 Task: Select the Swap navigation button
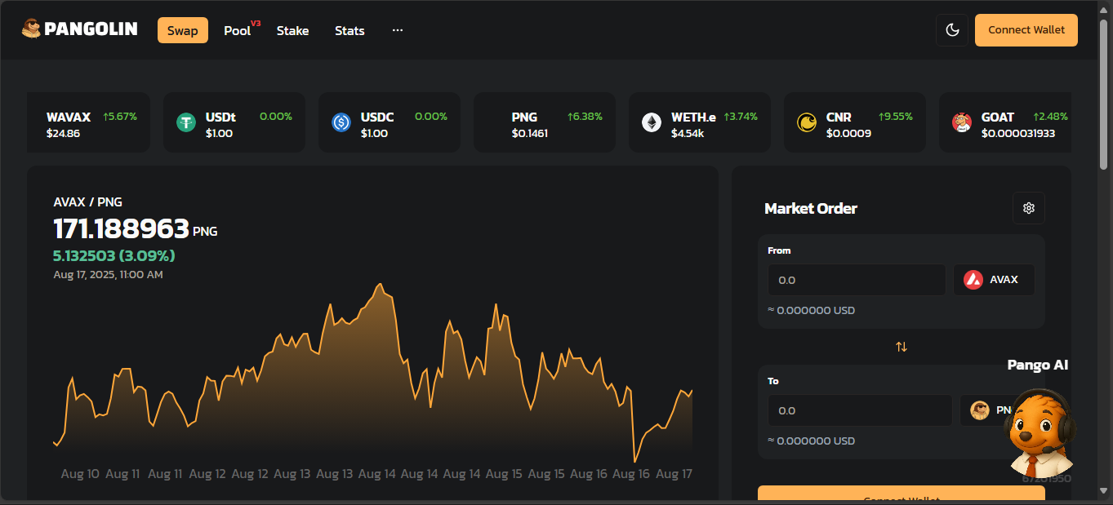[183, 31]
